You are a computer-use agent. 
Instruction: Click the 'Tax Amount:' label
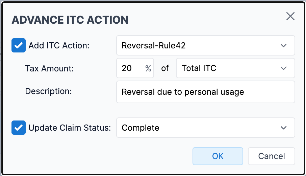pyautogui.click(x=49, y=68)
